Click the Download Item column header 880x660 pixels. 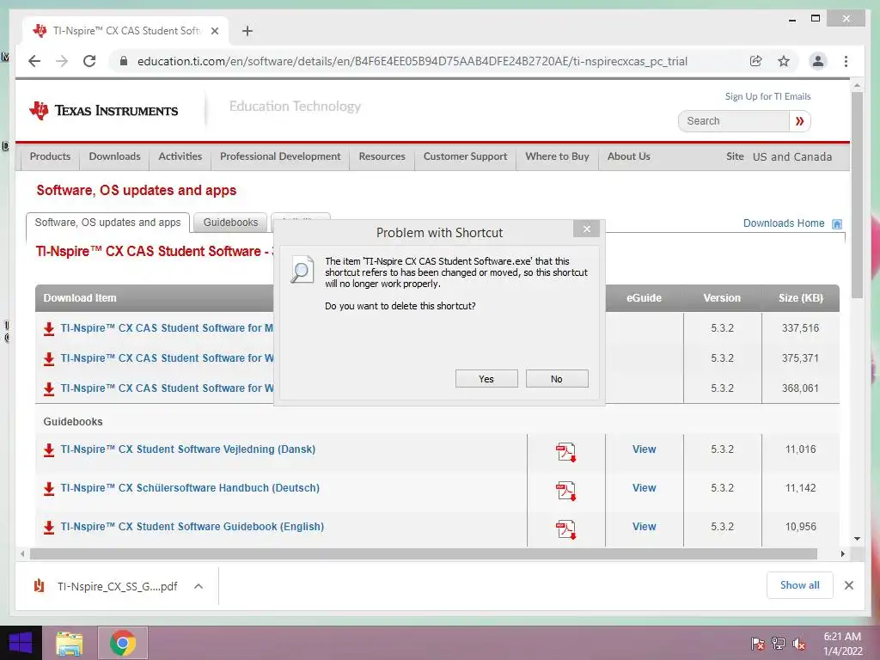click(x=80, y=298)
